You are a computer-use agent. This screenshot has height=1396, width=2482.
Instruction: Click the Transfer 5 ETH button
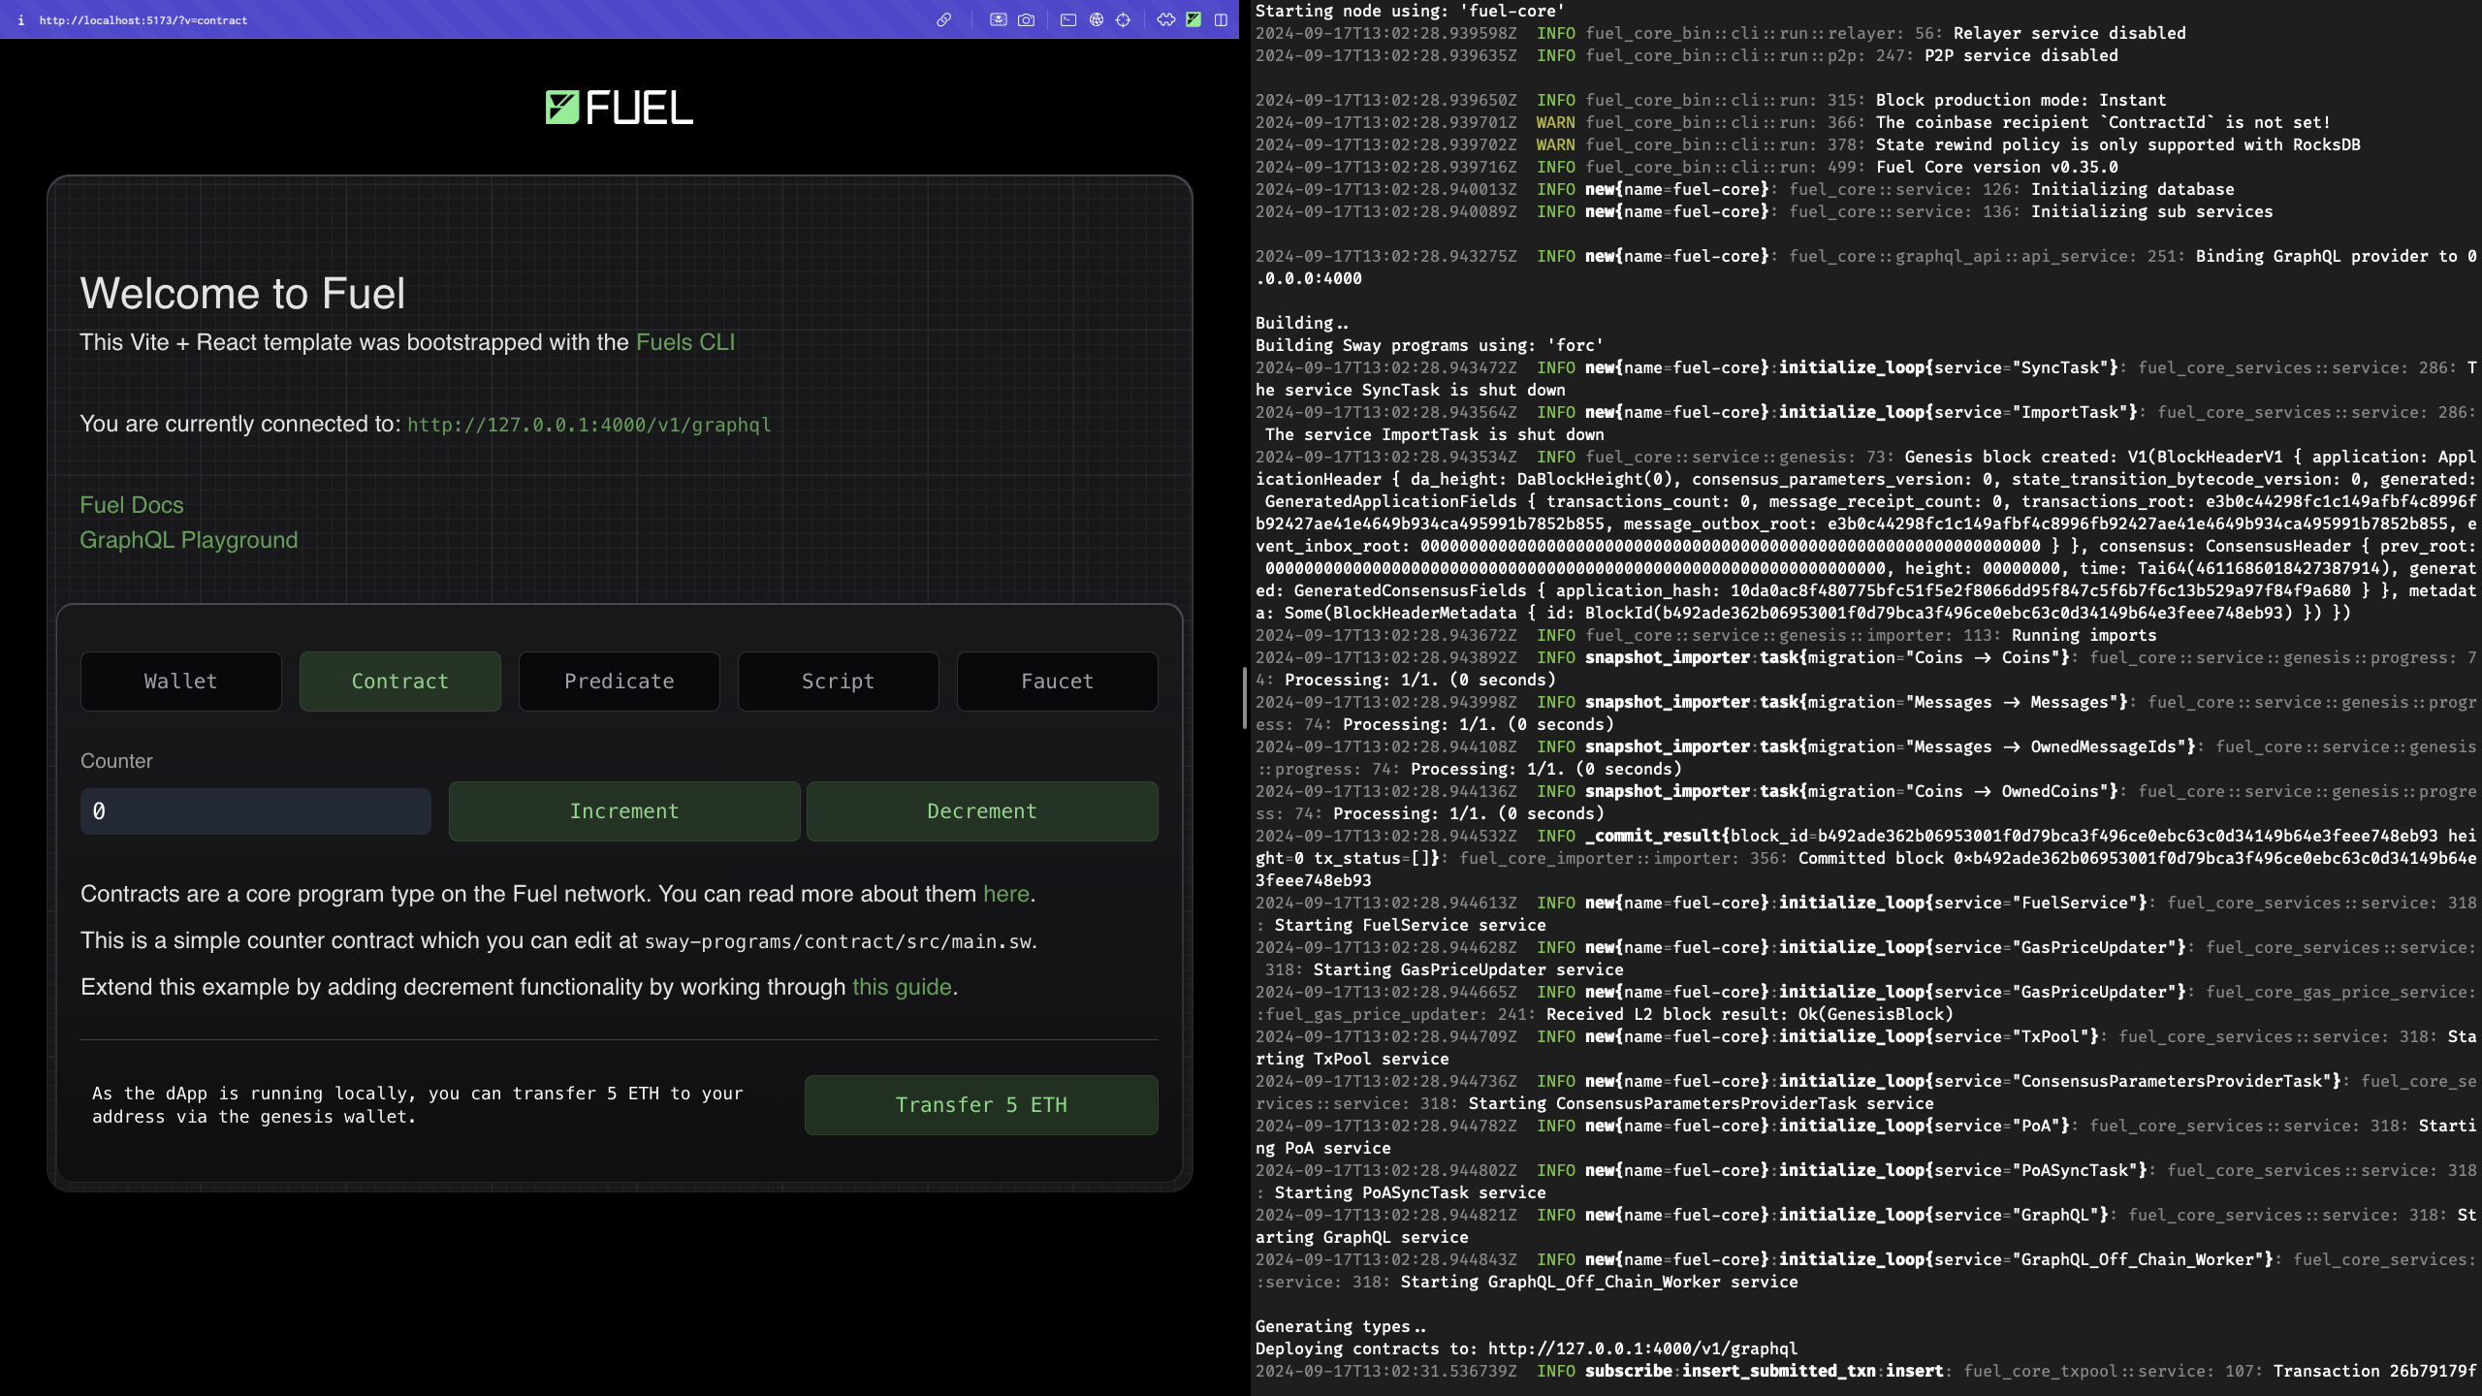pos(981,1105)
